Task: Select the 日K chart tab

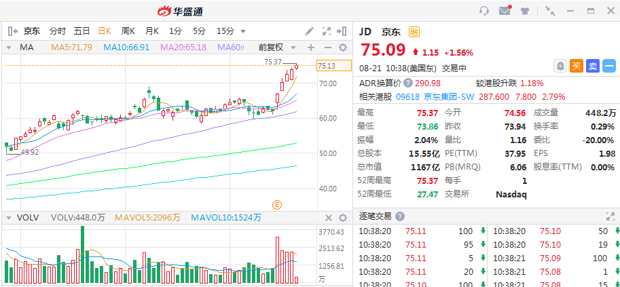Action: pyautogui.click(x=105, y=31)
